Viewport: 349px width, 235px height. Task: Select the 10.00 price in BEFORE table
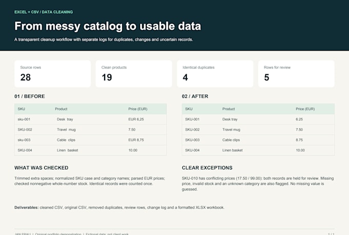coord(133,150)
